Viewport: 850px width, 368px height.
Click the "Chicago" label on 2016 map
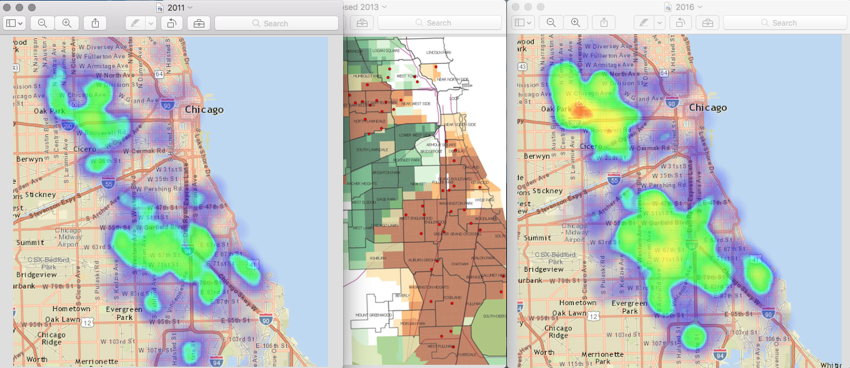tap(707, 107)
